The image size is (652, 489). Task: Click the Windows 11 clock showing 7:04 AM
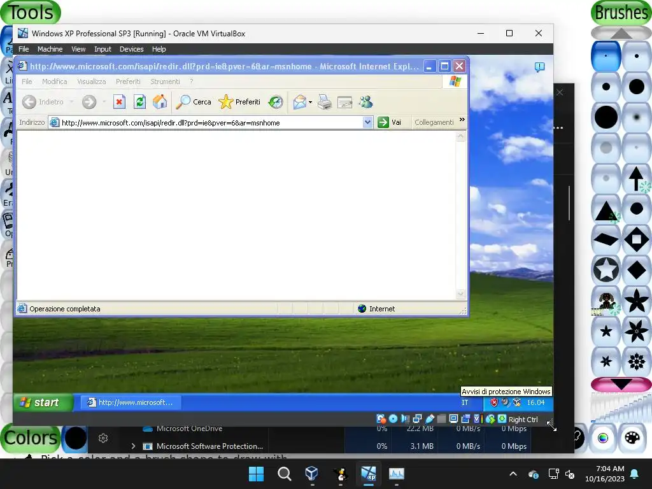[x=605, y=474]
